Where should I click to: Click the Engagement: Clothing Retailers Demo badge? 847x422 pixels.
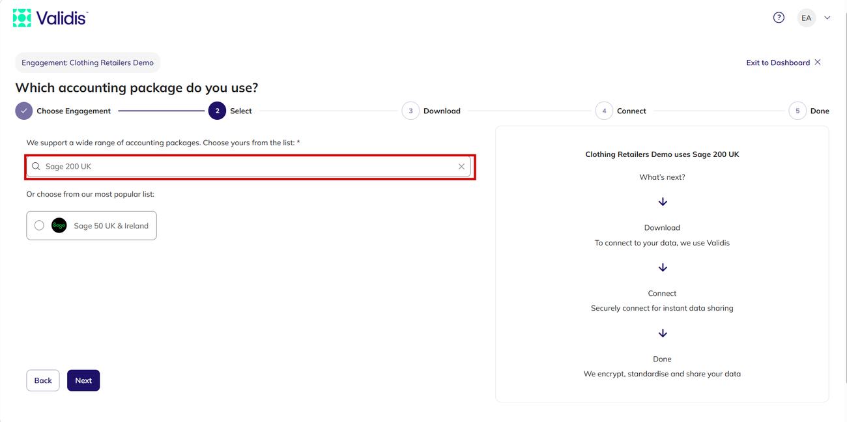[87, 63]
